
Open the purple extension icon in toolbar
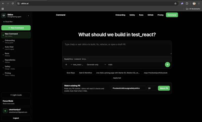pos(182,4)
